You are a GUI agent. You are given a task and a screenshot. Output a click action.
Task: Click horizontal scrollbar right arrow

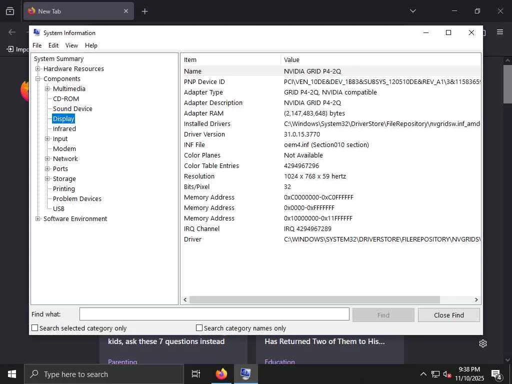[476, 300]
